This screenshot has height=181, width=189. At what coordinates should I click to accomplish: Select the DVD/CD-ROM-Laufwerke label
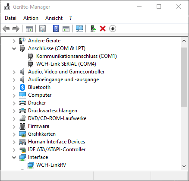click(x=57, y=118)
